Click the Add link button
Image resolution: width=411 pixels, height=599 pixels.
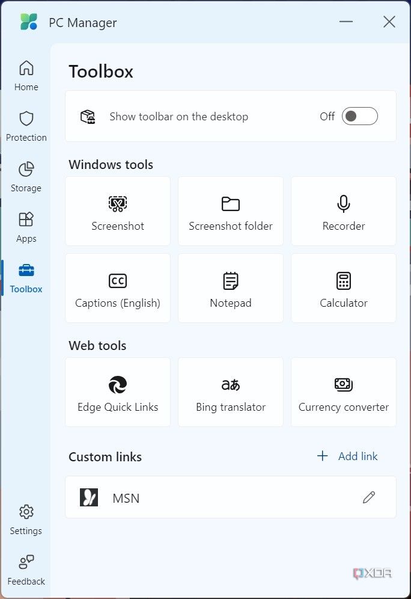pyautogui.click(x=347, y=456)
